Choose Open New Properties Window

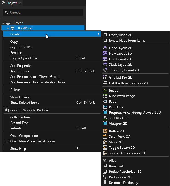coord(32,141)
